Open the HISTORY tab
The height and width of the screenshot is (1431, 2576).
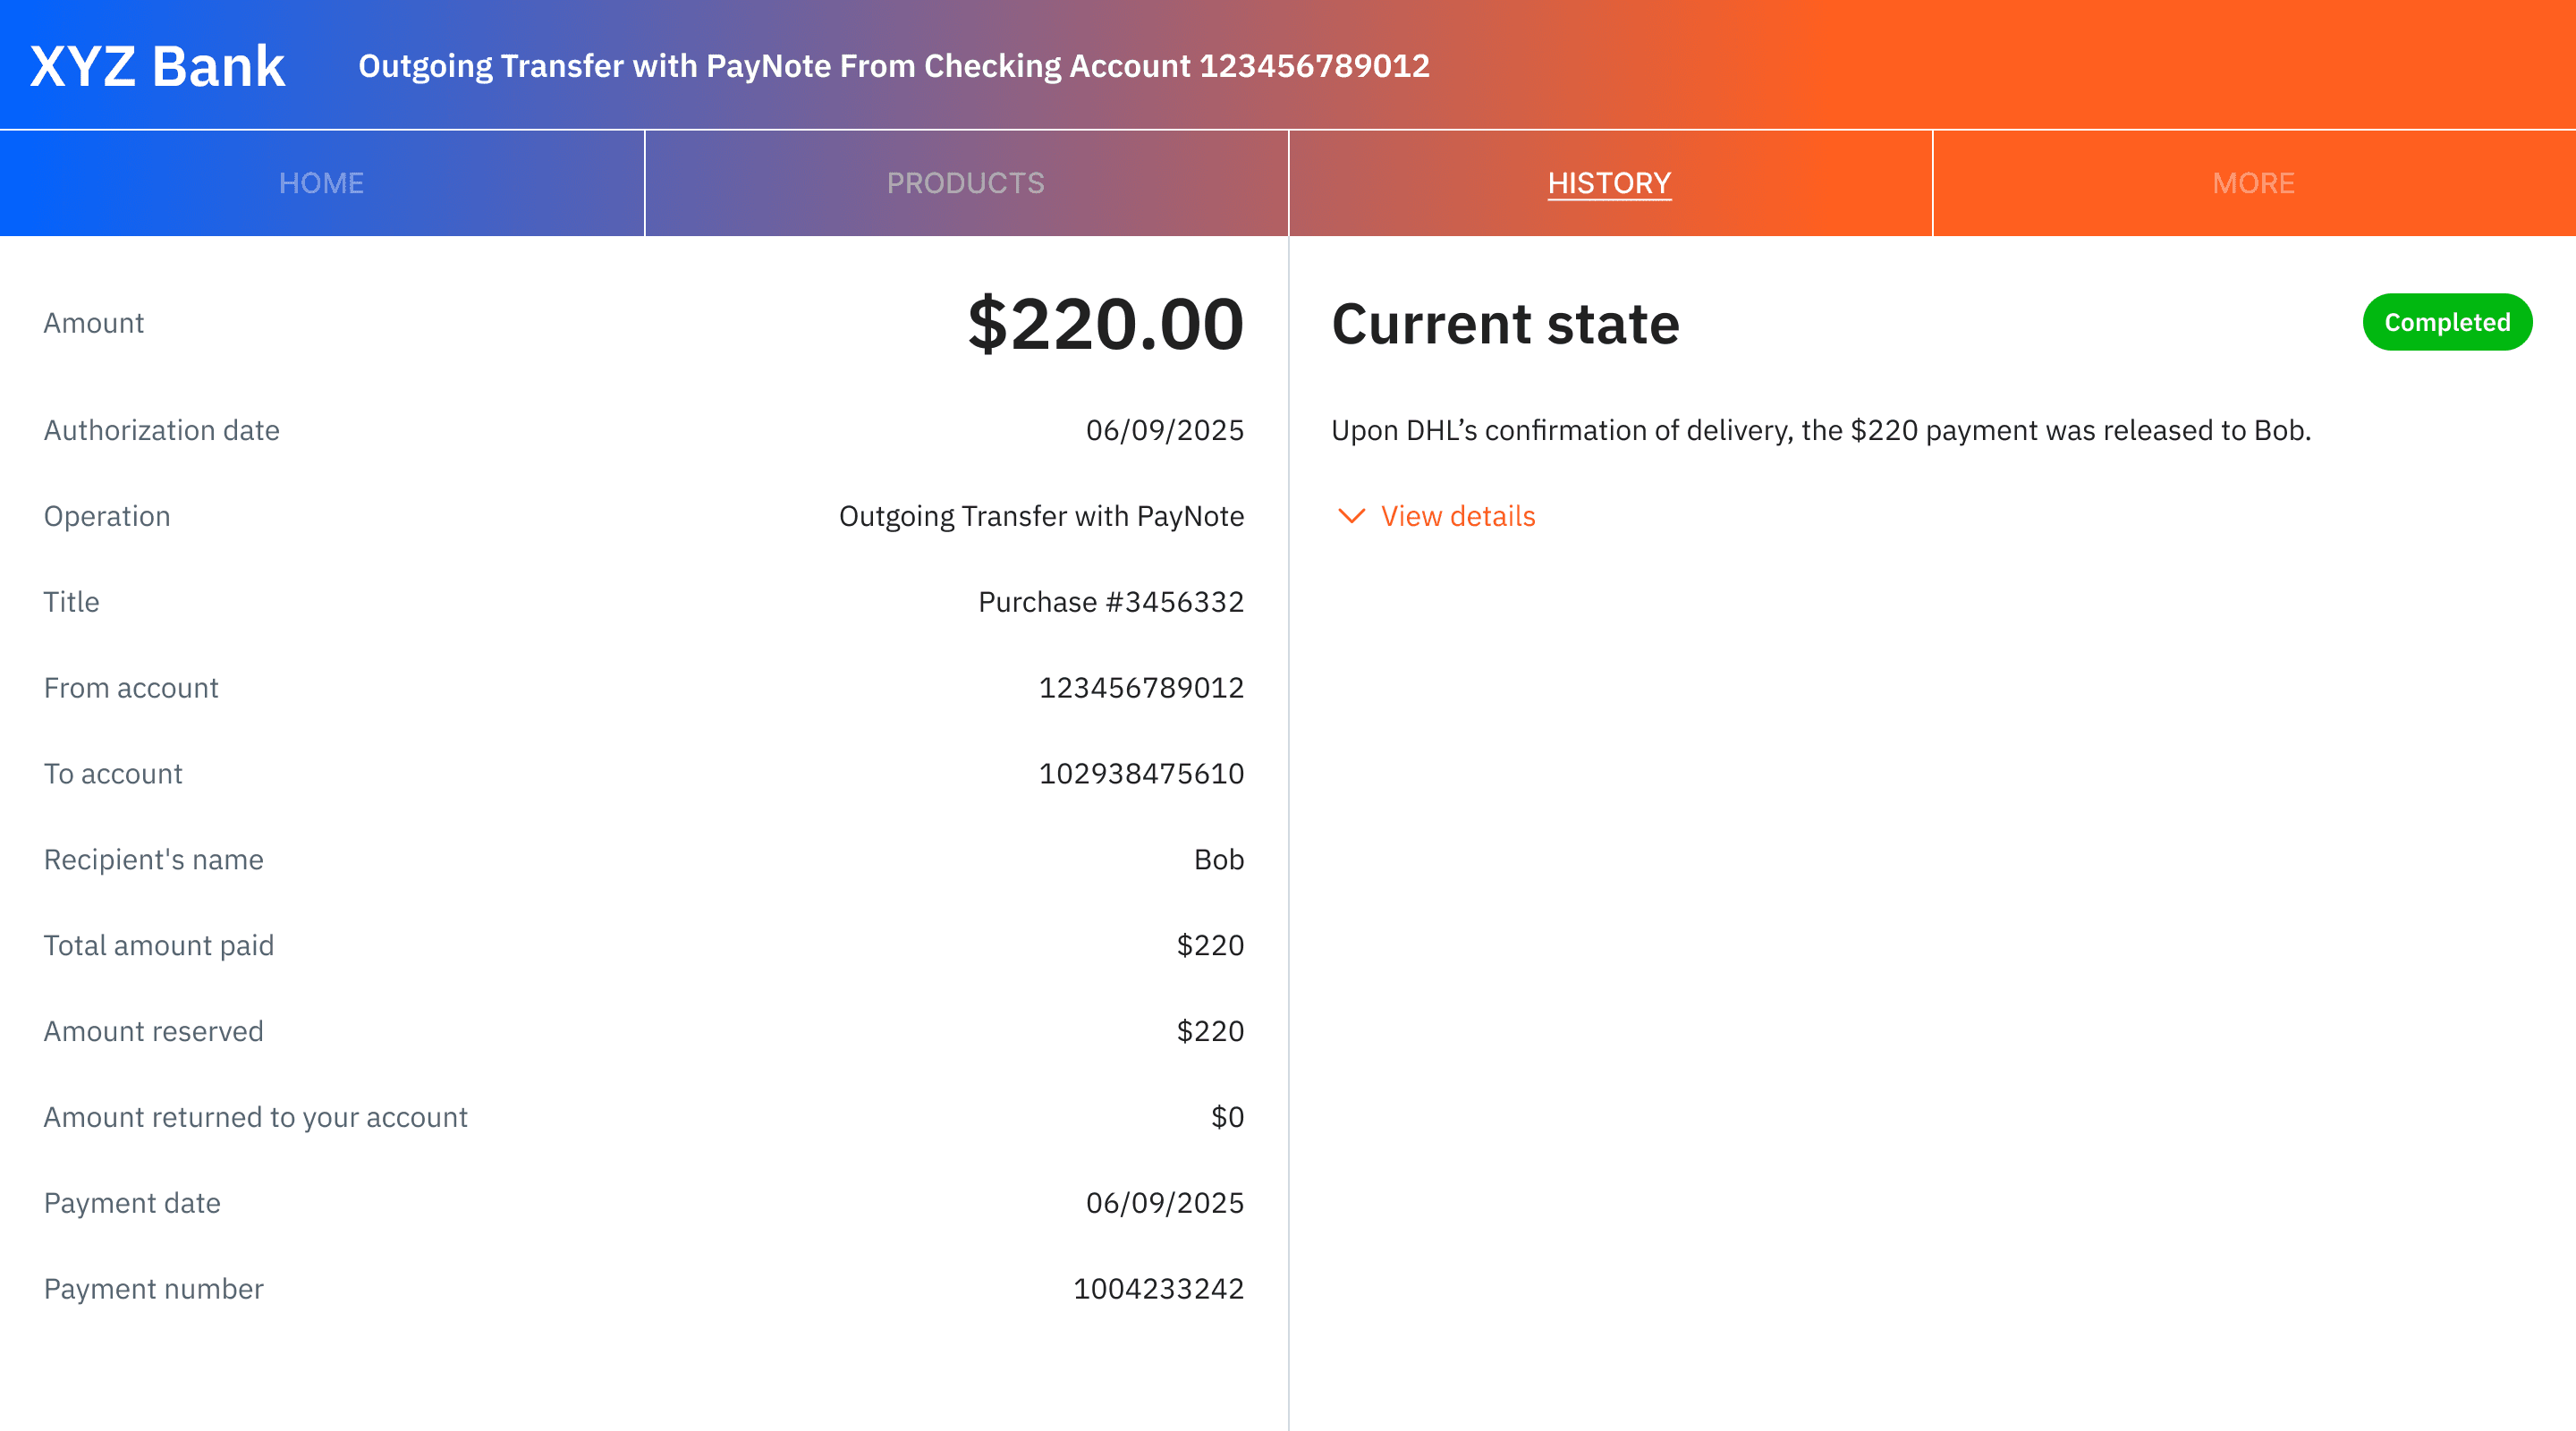[1609, 182]
